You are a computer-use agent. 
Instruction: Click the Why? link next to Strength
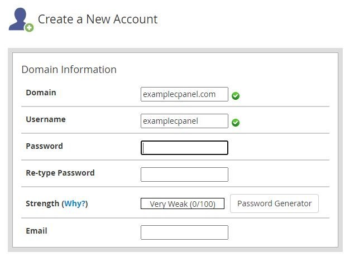tap(75, 204)
